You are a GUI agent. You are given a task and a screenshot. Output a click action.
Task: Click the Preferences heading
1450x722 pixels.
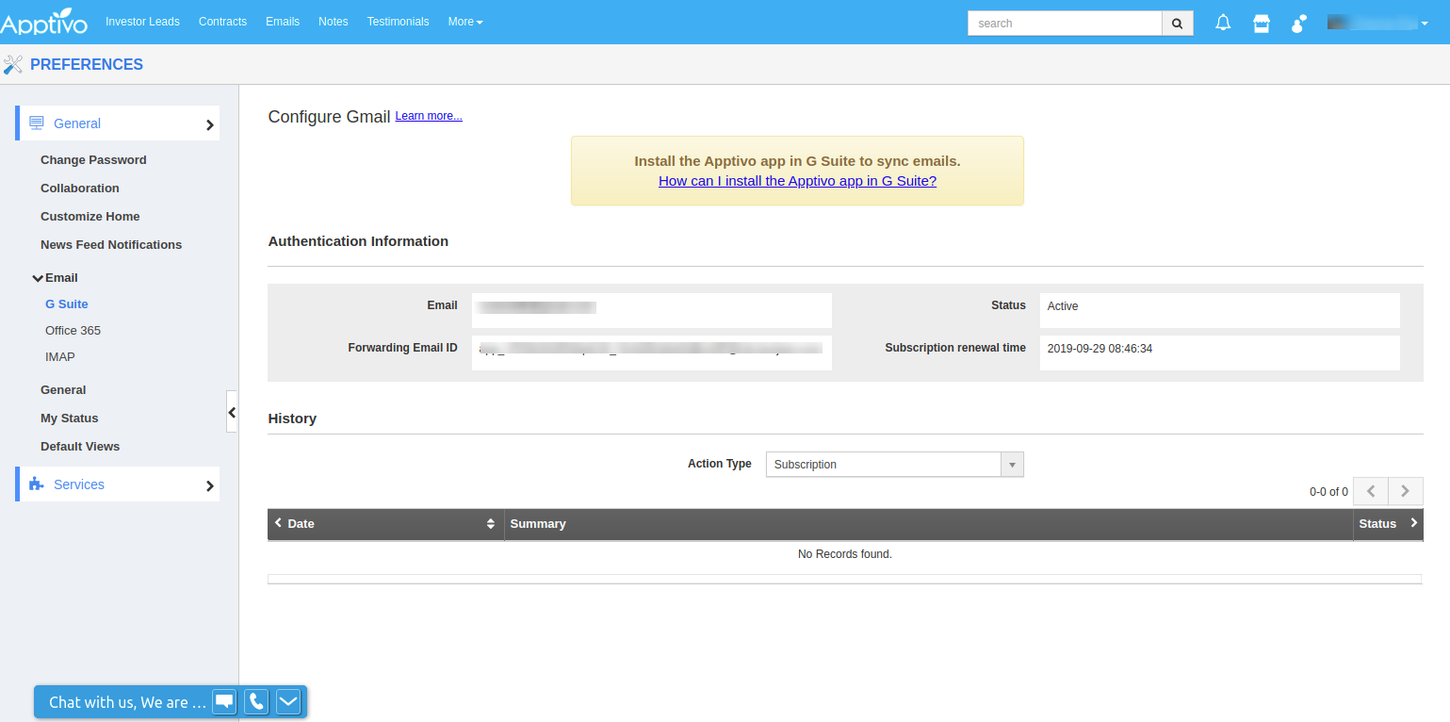87,64
